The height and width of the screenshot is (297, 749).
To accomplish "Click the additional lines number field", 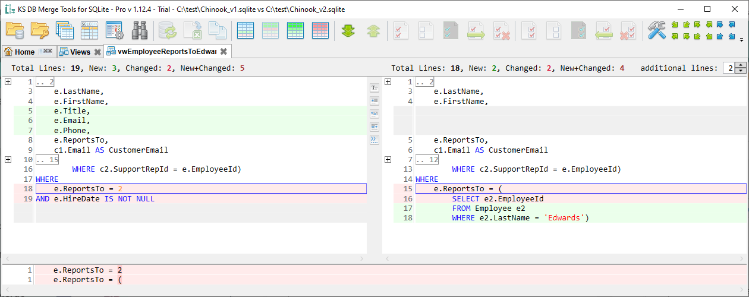I will pyautogui.click(x=728, y=68).
